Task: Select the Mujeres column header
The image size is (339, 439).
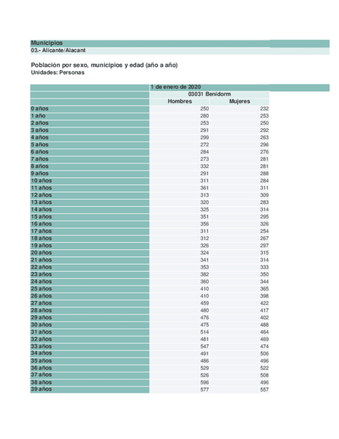Action: pos(239,101)
